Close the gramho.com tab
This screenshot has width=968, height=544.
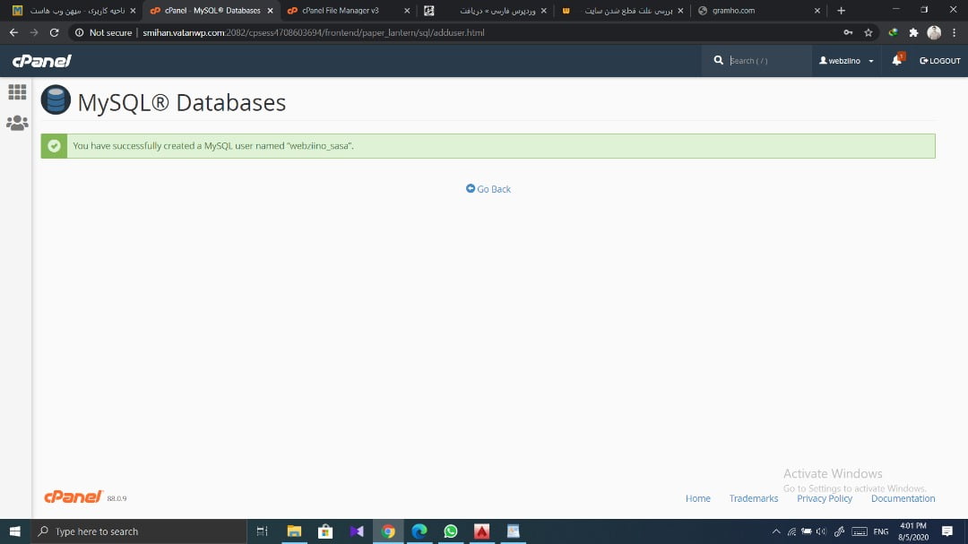817,11
